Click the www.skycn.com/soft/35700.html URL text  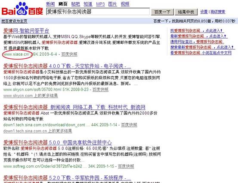pos(32,90)
